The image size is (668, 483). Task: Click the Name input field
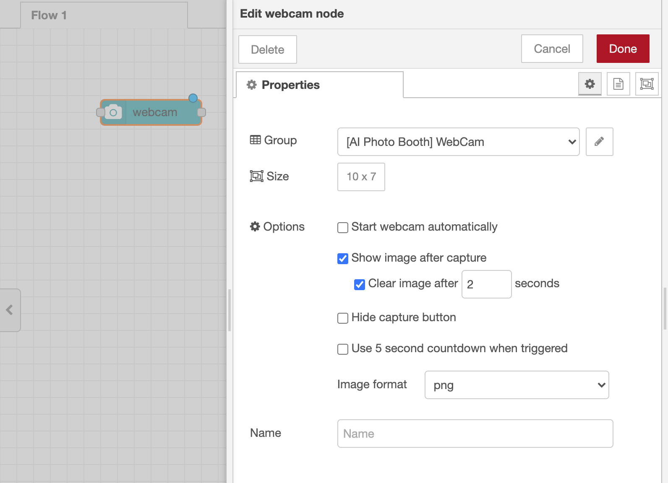475,434
